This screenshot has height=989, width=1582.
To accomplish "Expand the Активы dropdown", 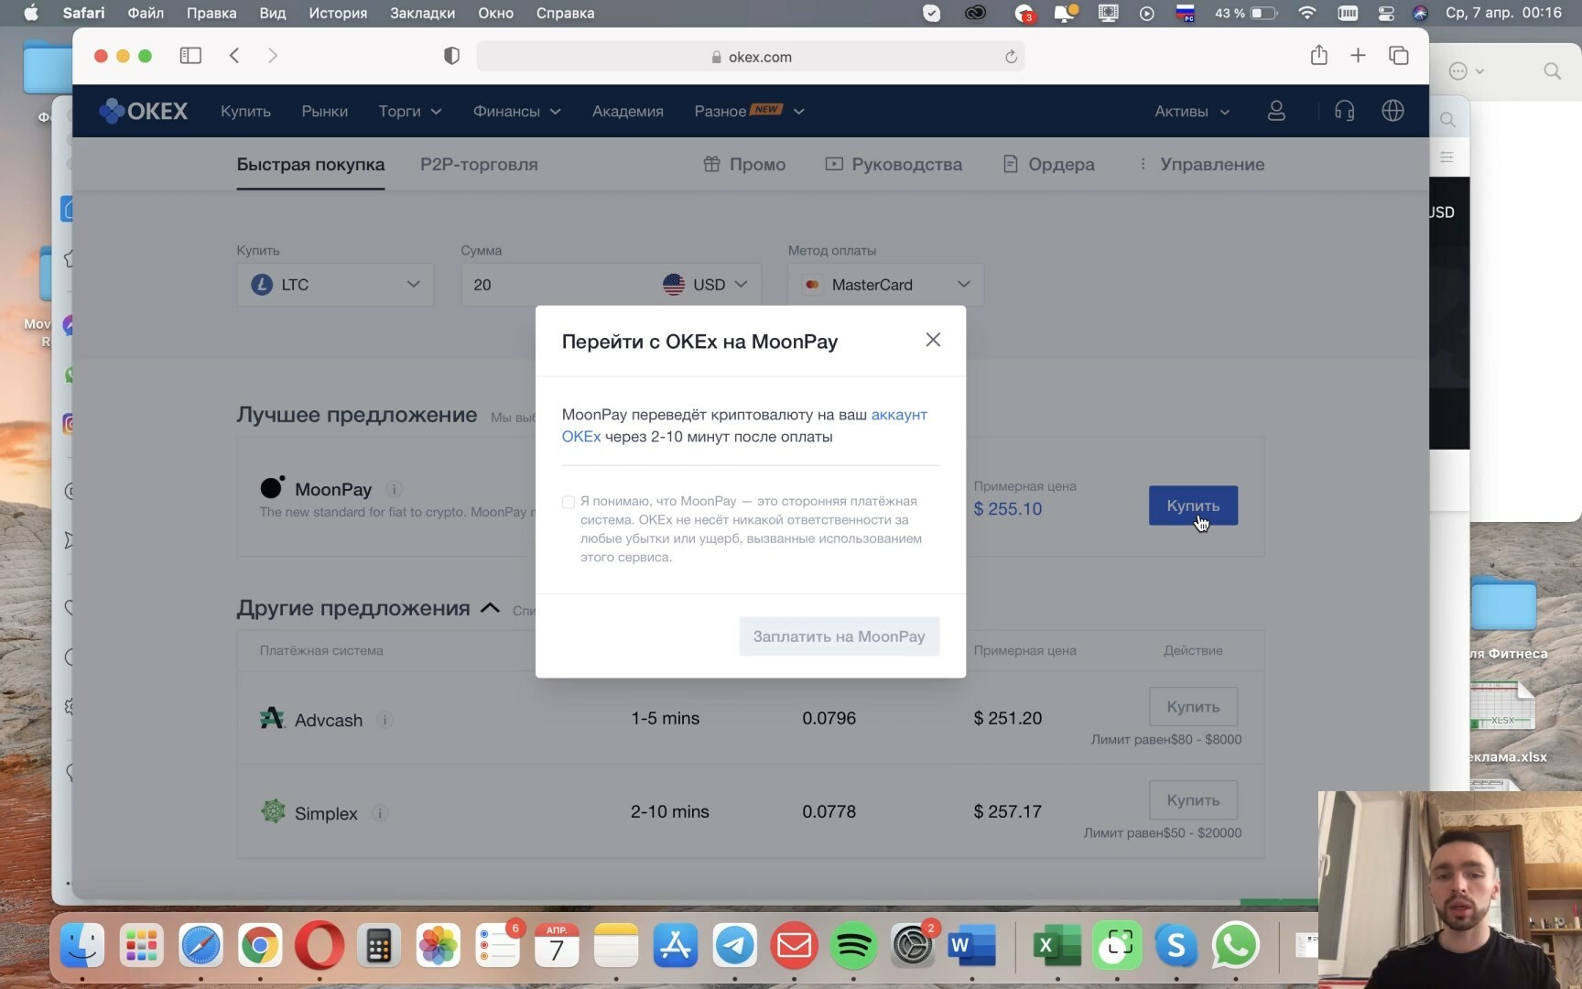I will click(x=1192, y=111).
